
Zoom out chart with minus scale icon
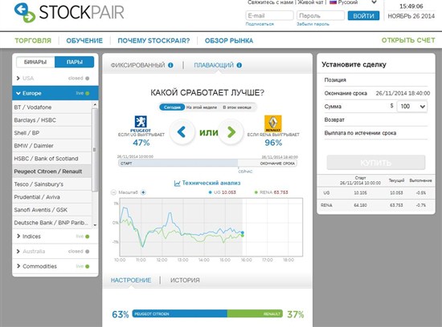[113, 192]
